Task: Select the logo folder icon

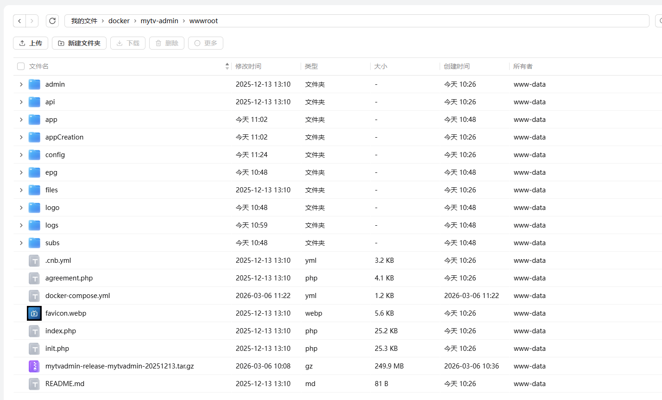Action: 34,208
